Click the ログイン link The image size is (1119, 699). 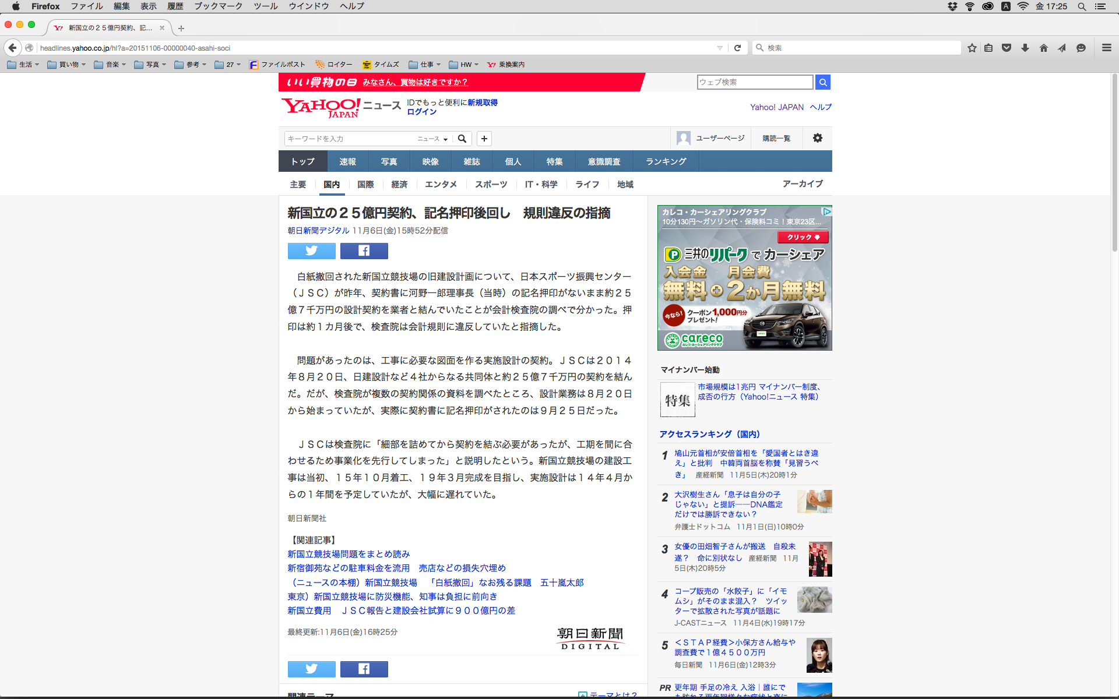pos(421,112)
